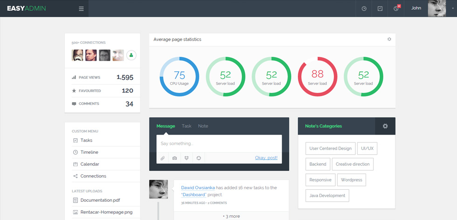
Task: Click the 1,595 page views value
Action: (x=125, y=78)
